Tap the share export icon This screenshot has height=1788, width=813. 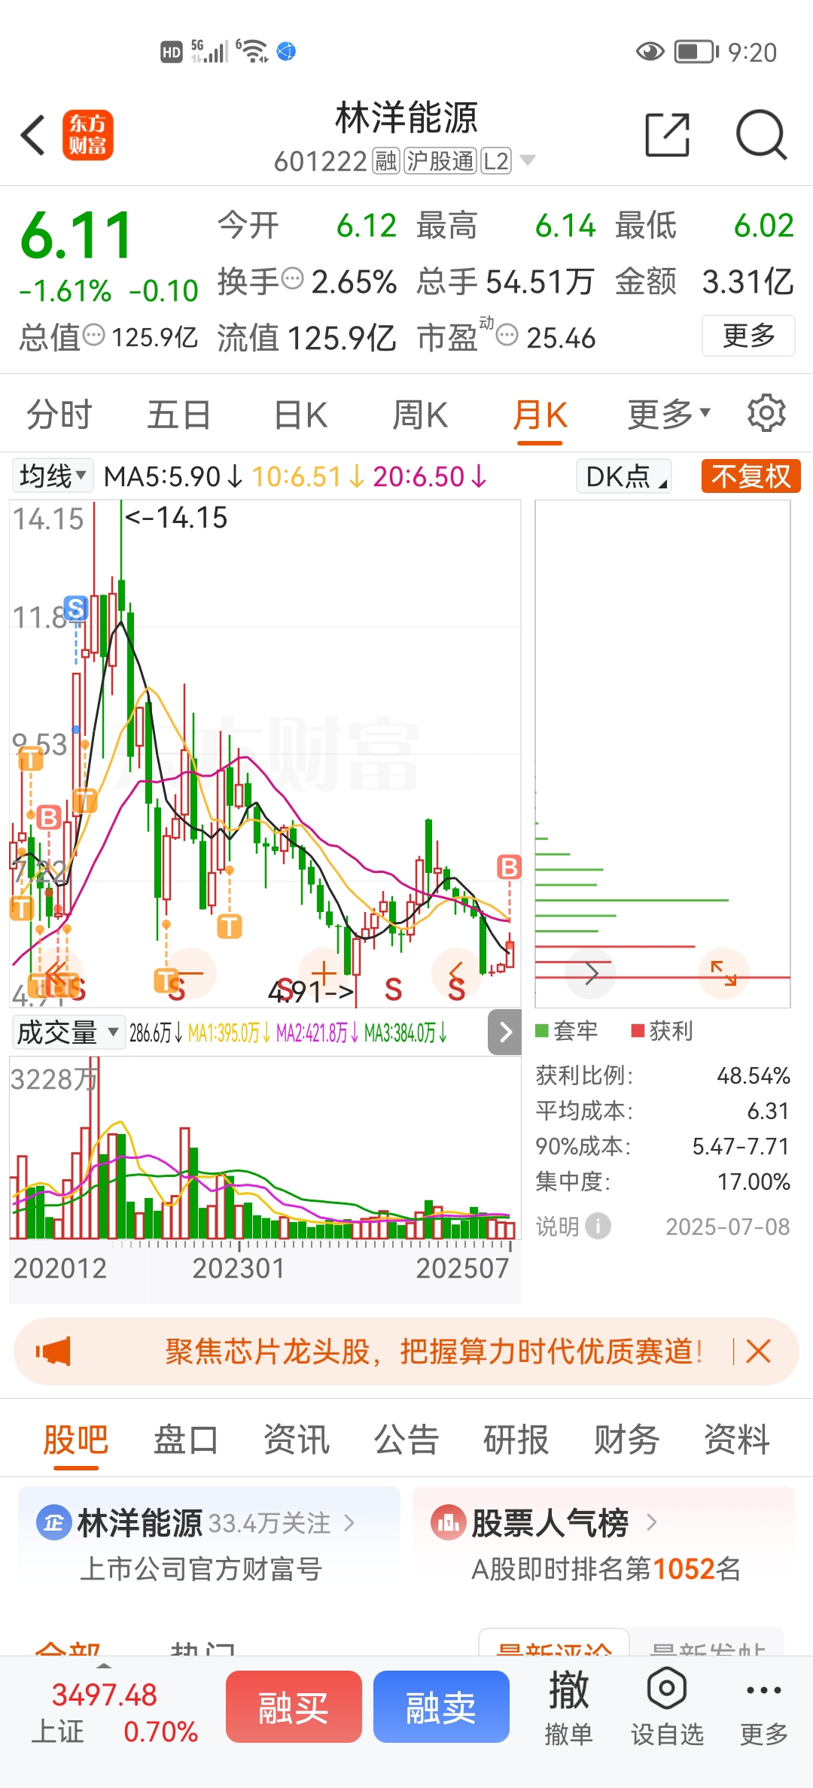[x=668, y=135]
